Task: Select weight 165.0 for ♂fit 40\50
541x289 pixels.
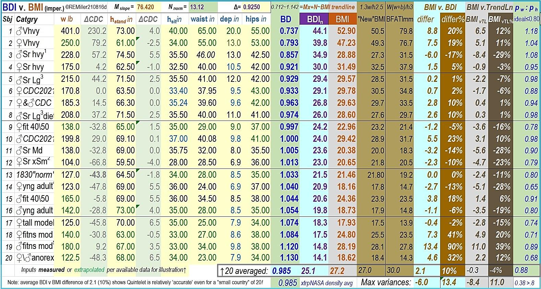Action: (70, 199)
